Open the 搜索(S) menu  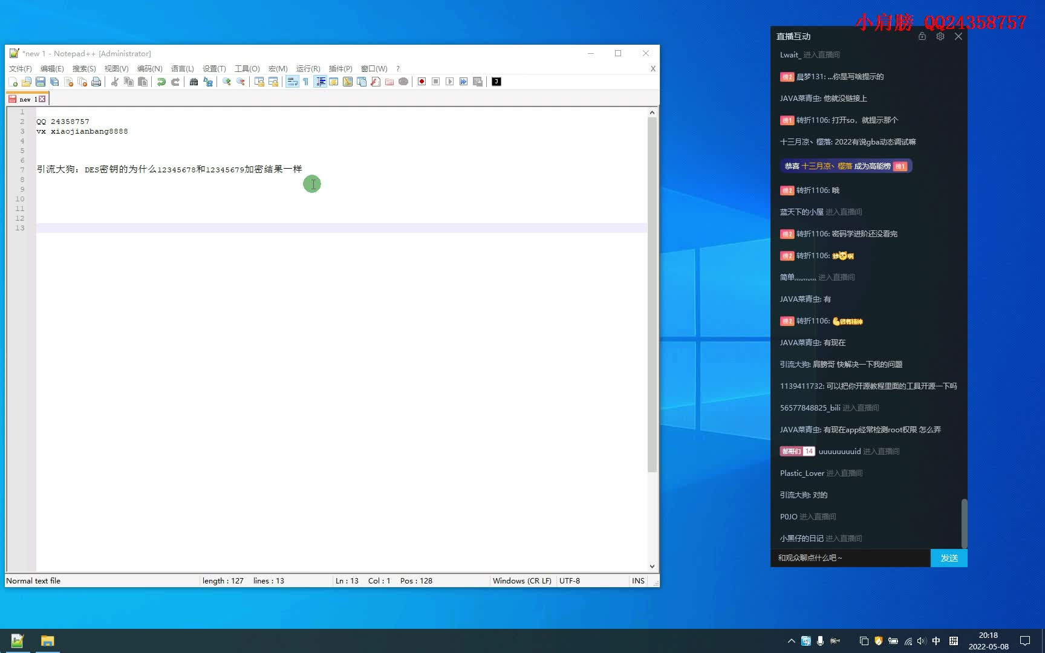pyautogui.click(x=84, y=68)
